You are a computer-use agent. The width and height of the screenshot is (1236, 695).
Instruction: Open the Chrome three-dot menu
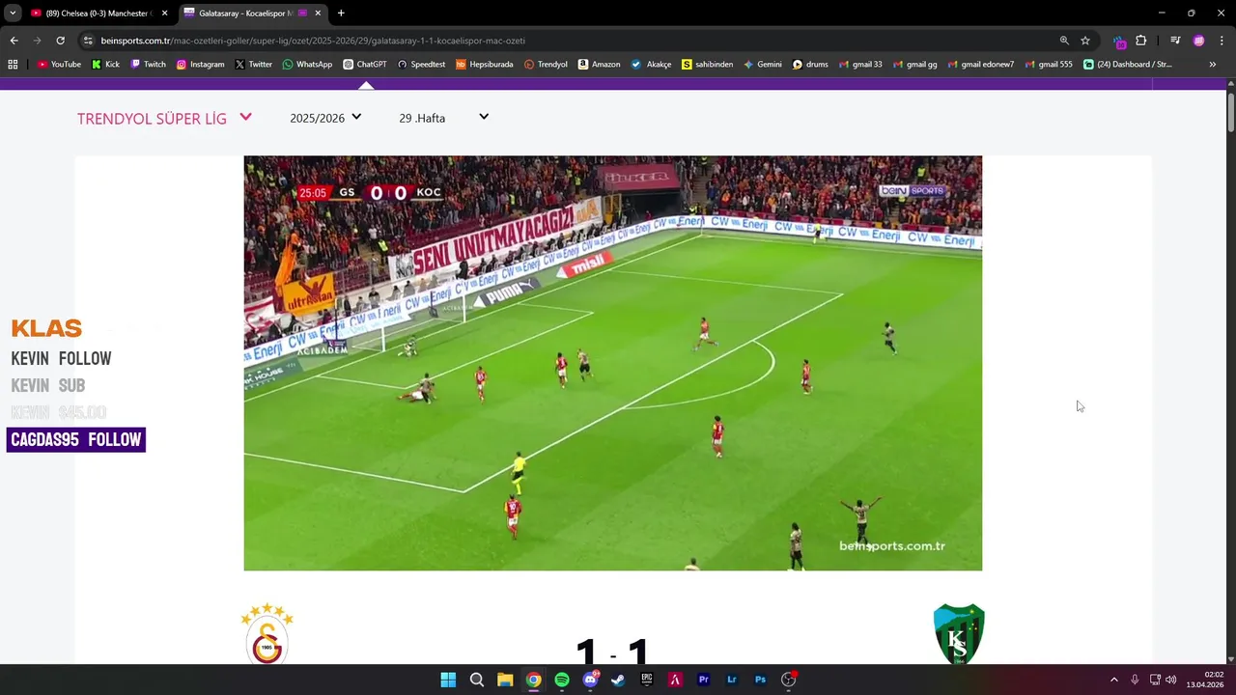point(1222,41)
